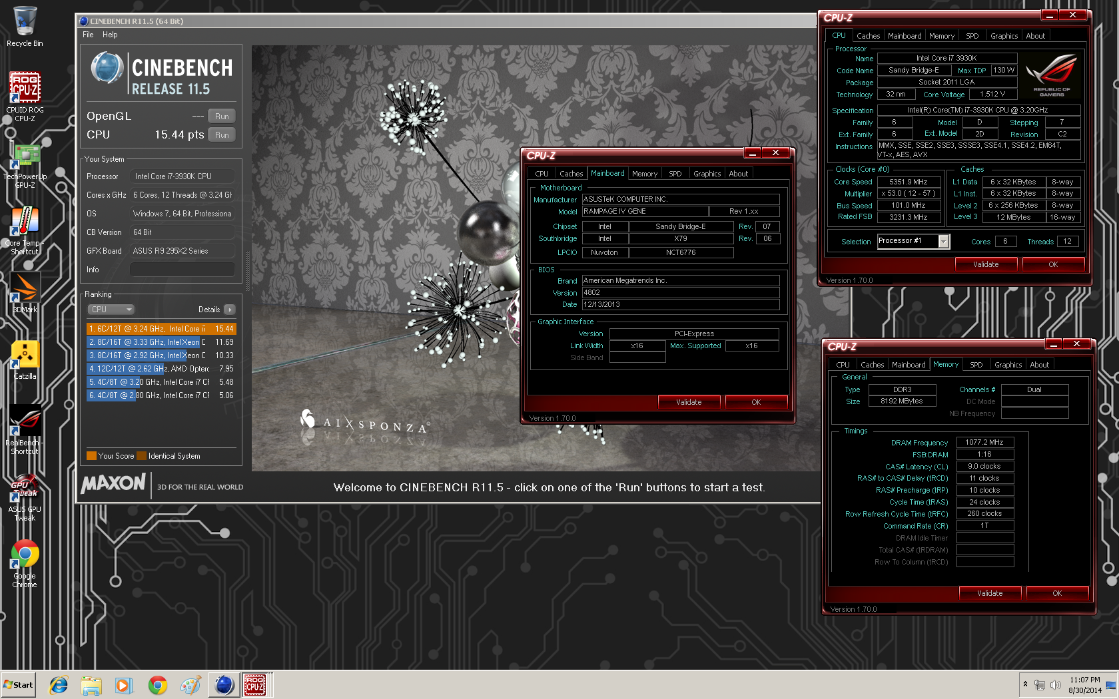1119x699 pixels.
Task: Switch Mainboard window to CPU tab
Action: (542, 174)
